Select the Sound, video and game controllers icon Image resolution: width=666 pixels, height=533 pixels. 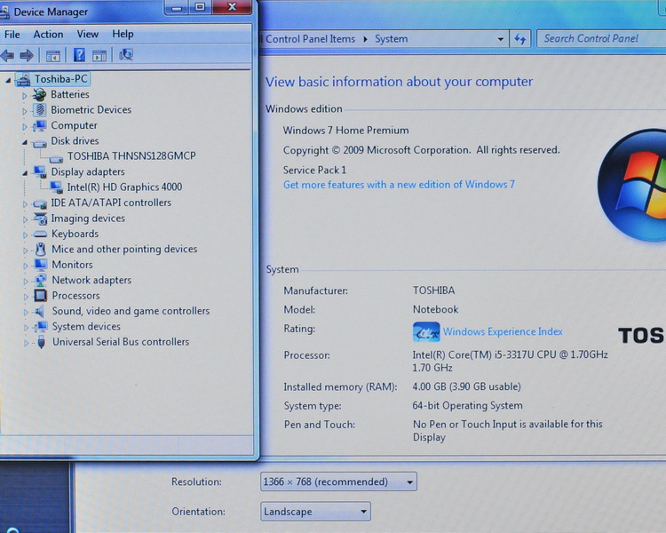click(x=40, y=311)
